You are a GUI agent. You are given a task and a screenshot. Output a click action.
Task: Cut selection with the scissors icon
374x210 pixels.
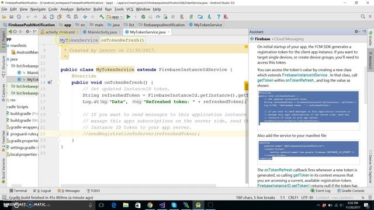pyautogui.click(x=44, y=17)
